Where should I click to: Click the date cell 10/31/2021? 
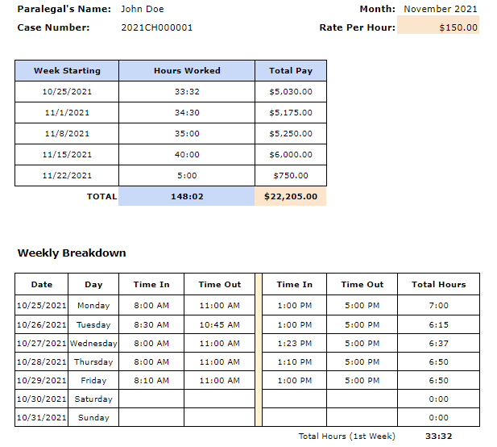pyautogui.click(x=42, y=417)
